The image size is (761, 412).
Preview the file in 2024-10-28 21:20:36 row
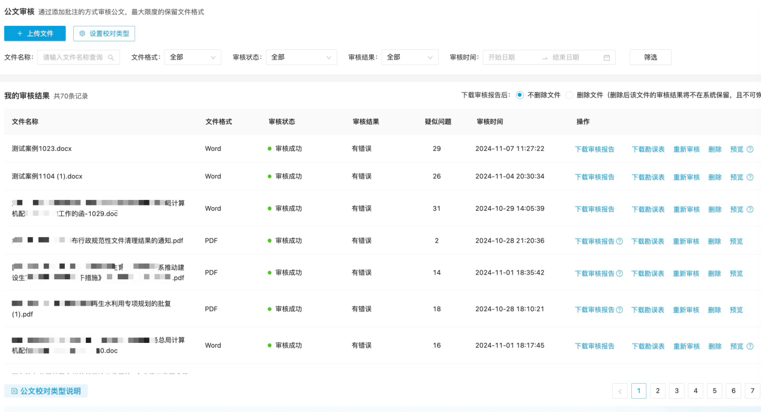pos(736,241)
